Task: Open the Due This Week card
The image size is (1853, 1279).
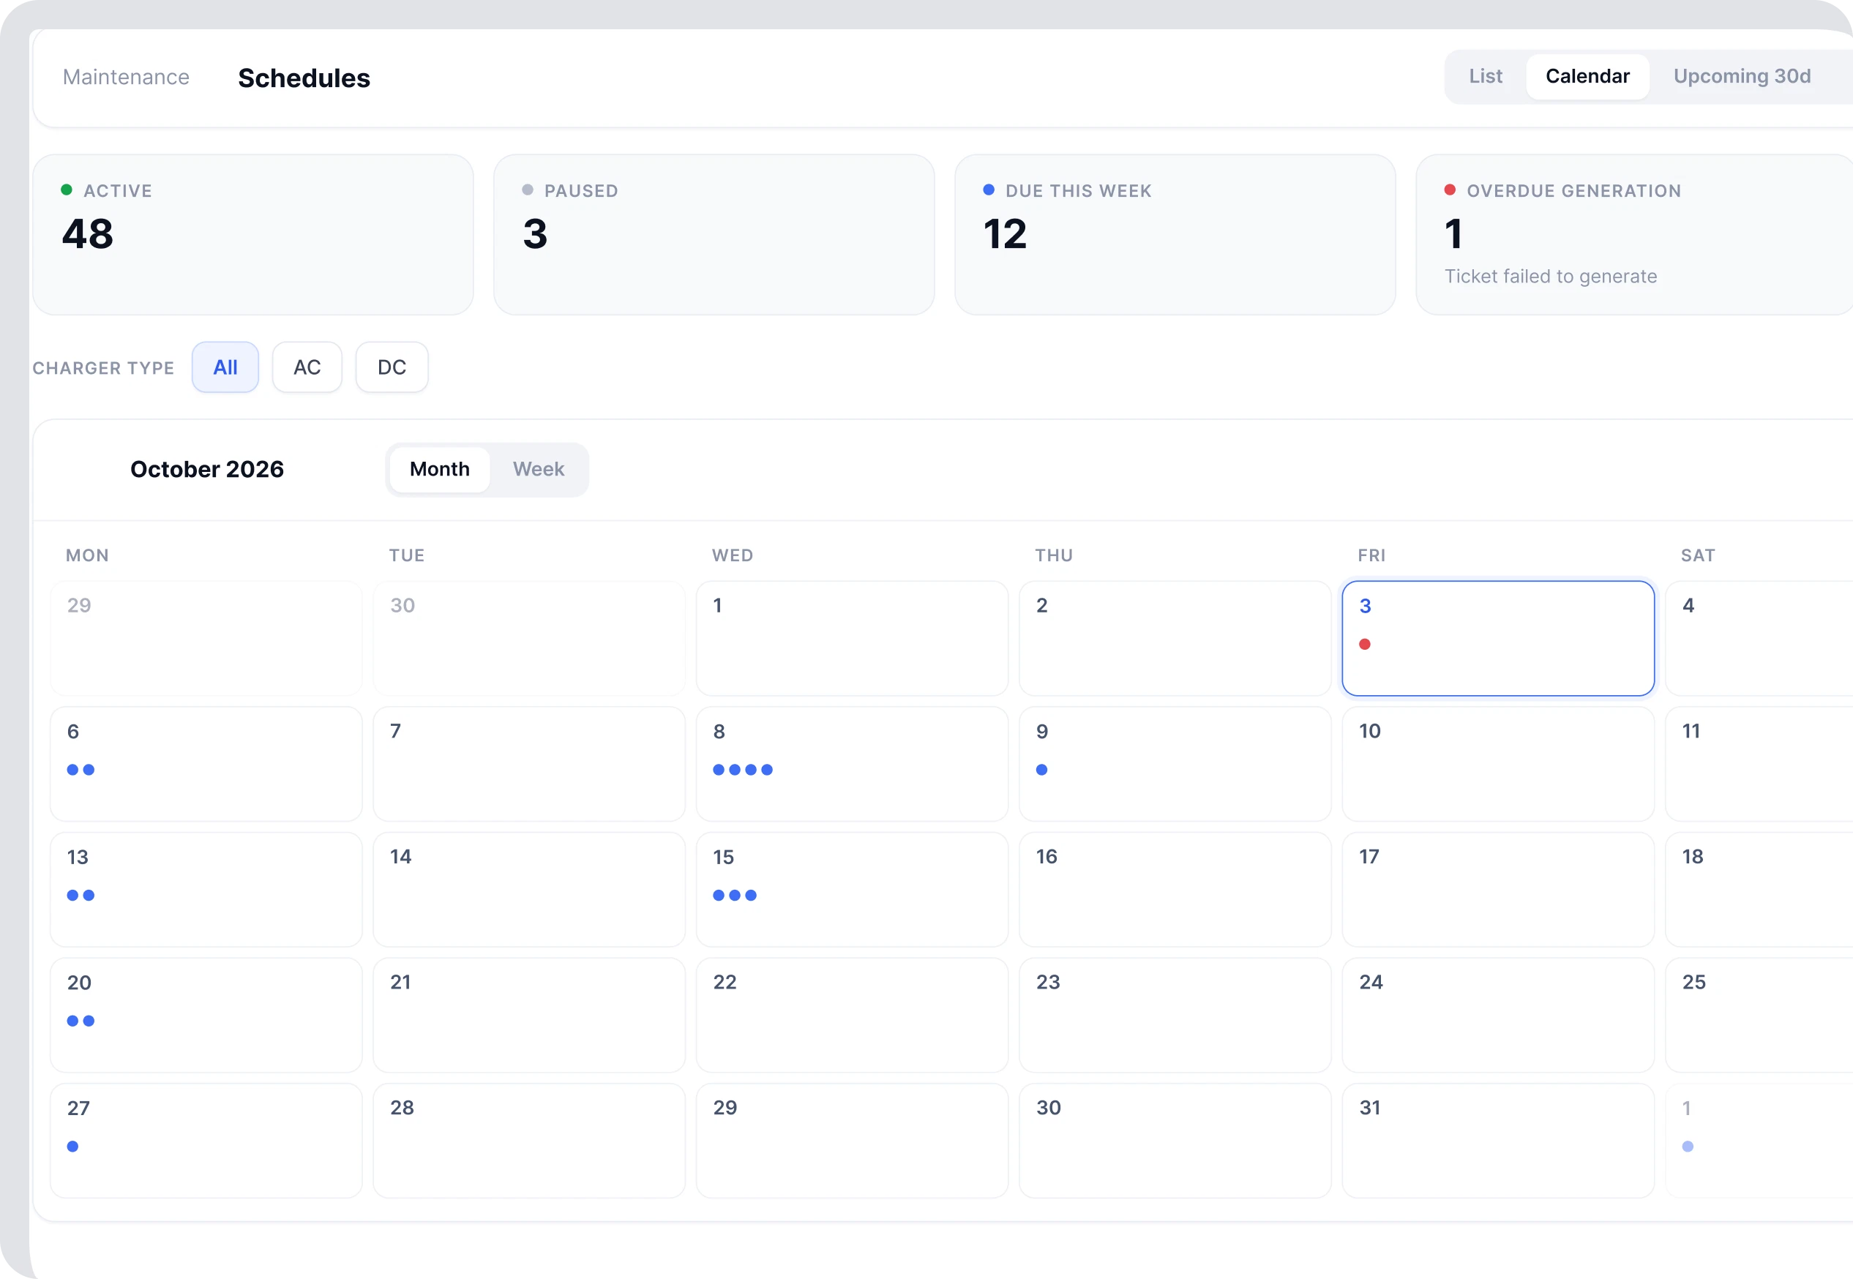Action: (1175, 235)
